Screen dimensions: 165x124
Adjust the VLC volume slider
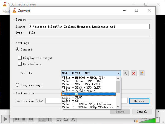[149, 120]
